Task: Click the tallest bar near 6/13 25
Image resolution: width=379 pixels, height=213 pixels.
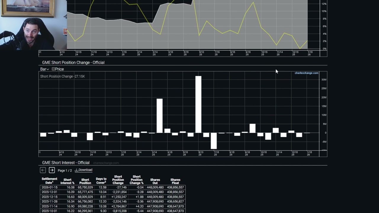Action: tap(198, 104)
